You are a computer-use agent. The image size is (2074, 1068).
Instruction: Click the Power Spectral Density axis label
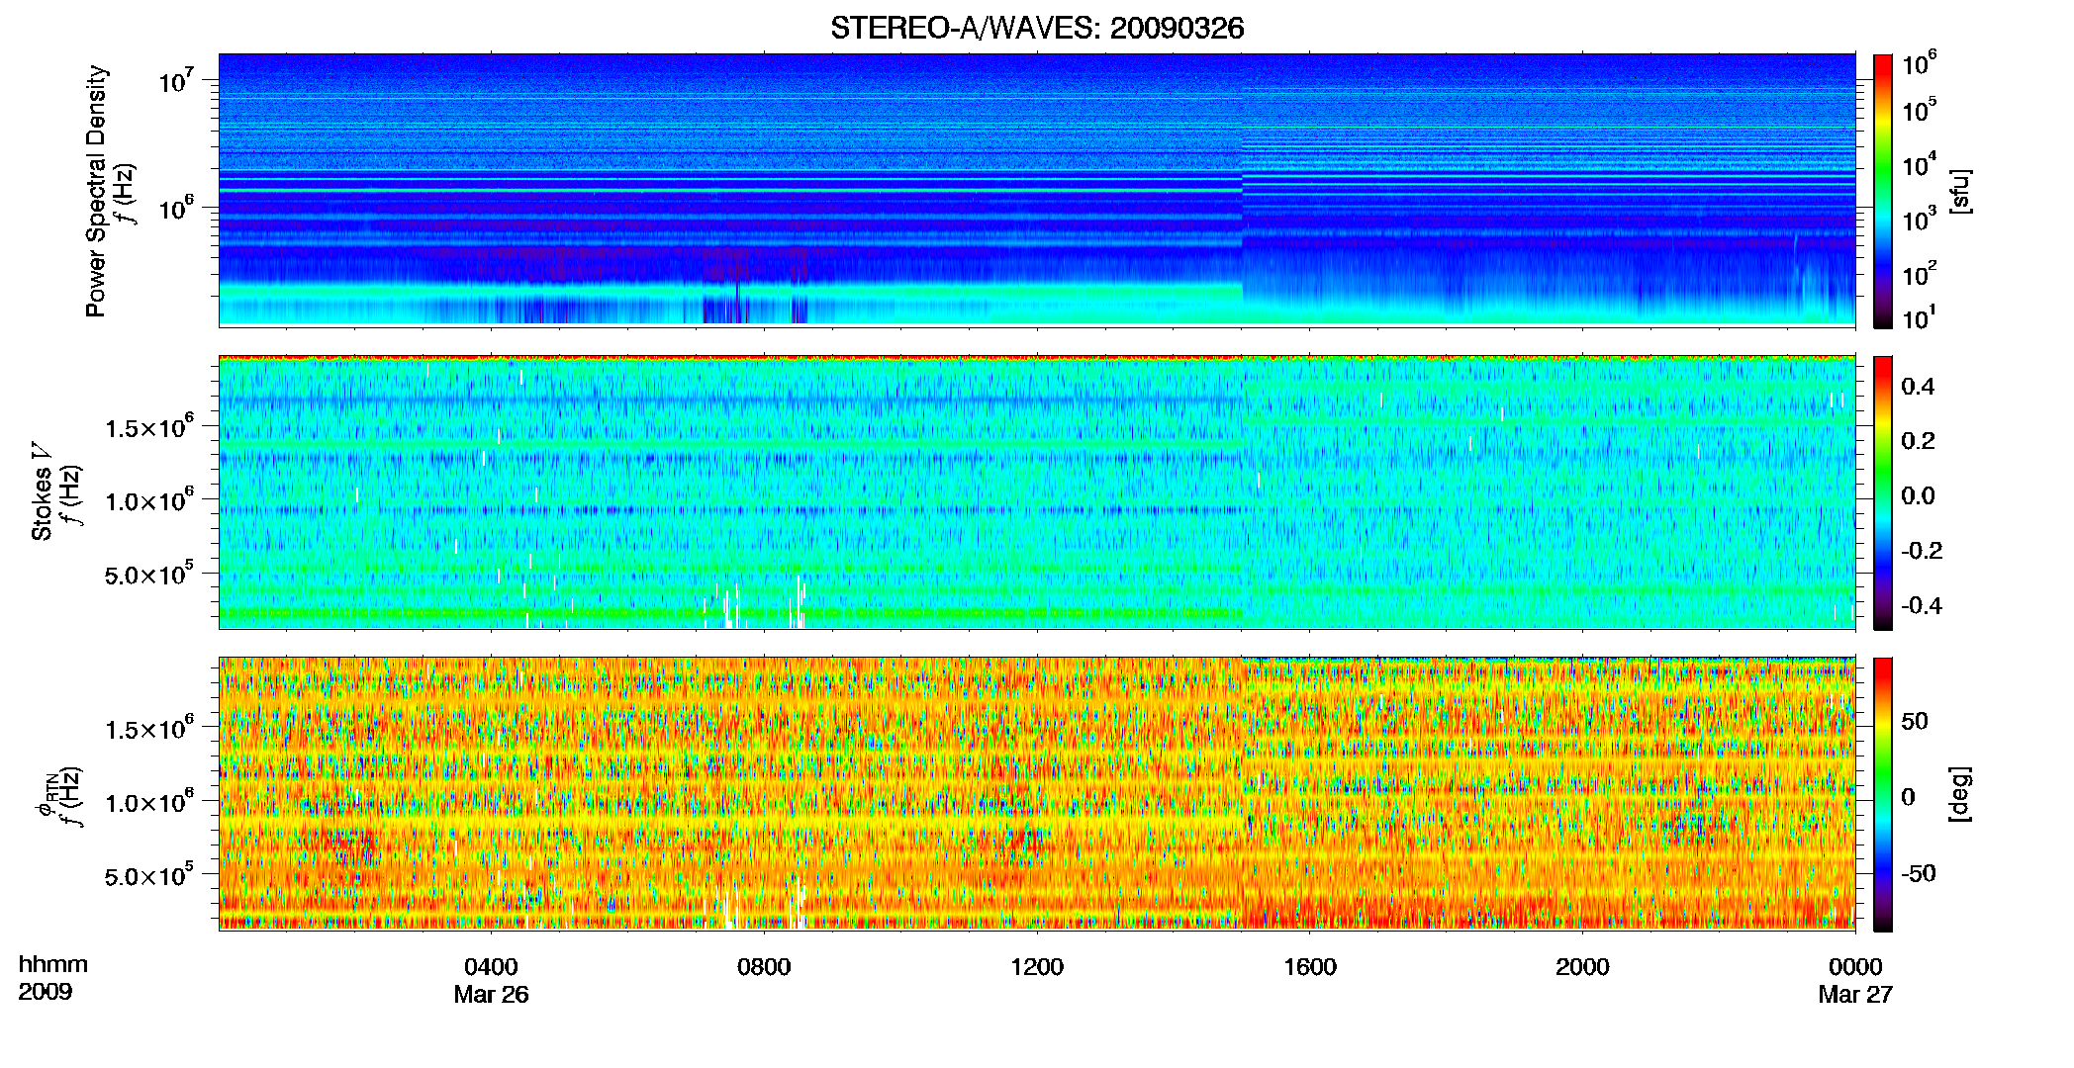[96, 191]
